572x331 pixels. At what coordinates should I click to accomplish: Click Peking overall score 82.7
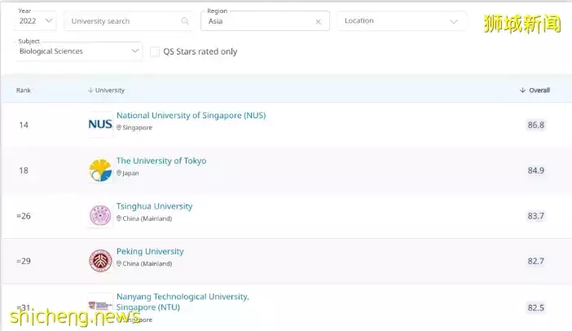click(535, 261)
